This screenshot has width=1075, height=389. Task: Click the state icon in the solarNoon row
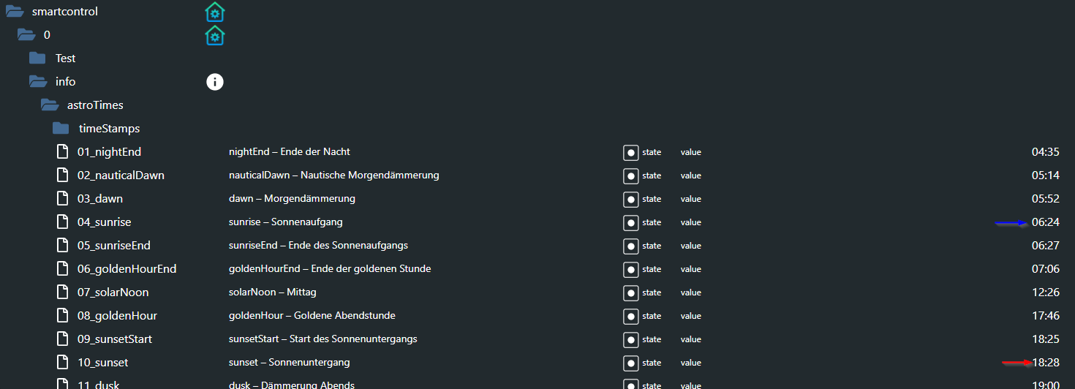631,293
